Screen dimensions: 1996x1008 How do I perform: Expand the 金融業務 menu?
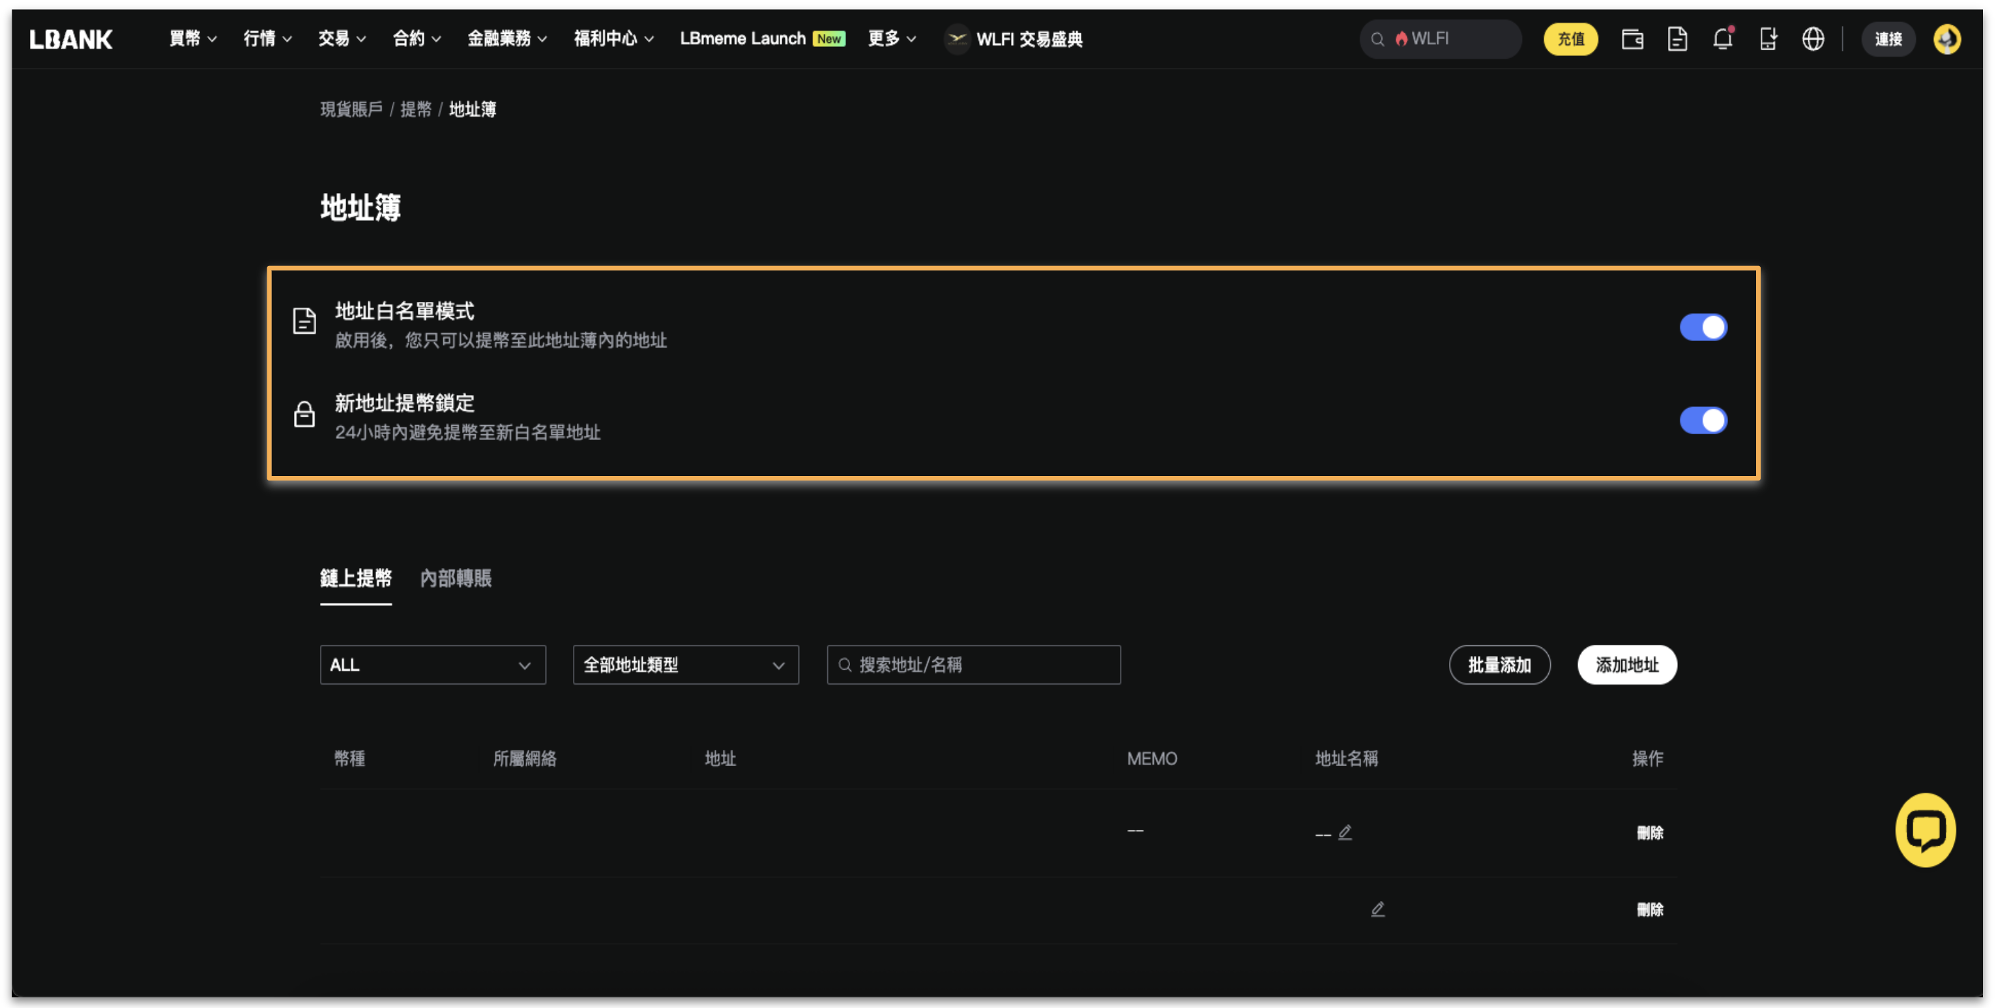(x=506, y=38)
